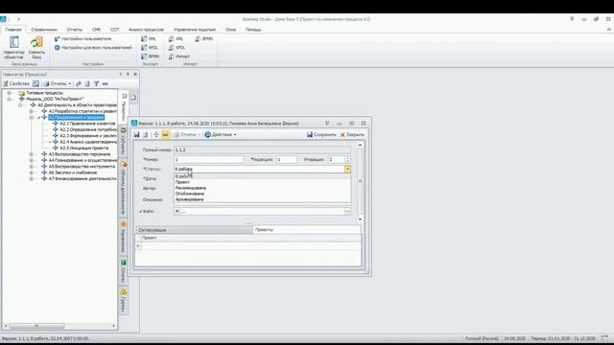
Task: Switch to the Справочники ribbon tab
Action: 44,30
